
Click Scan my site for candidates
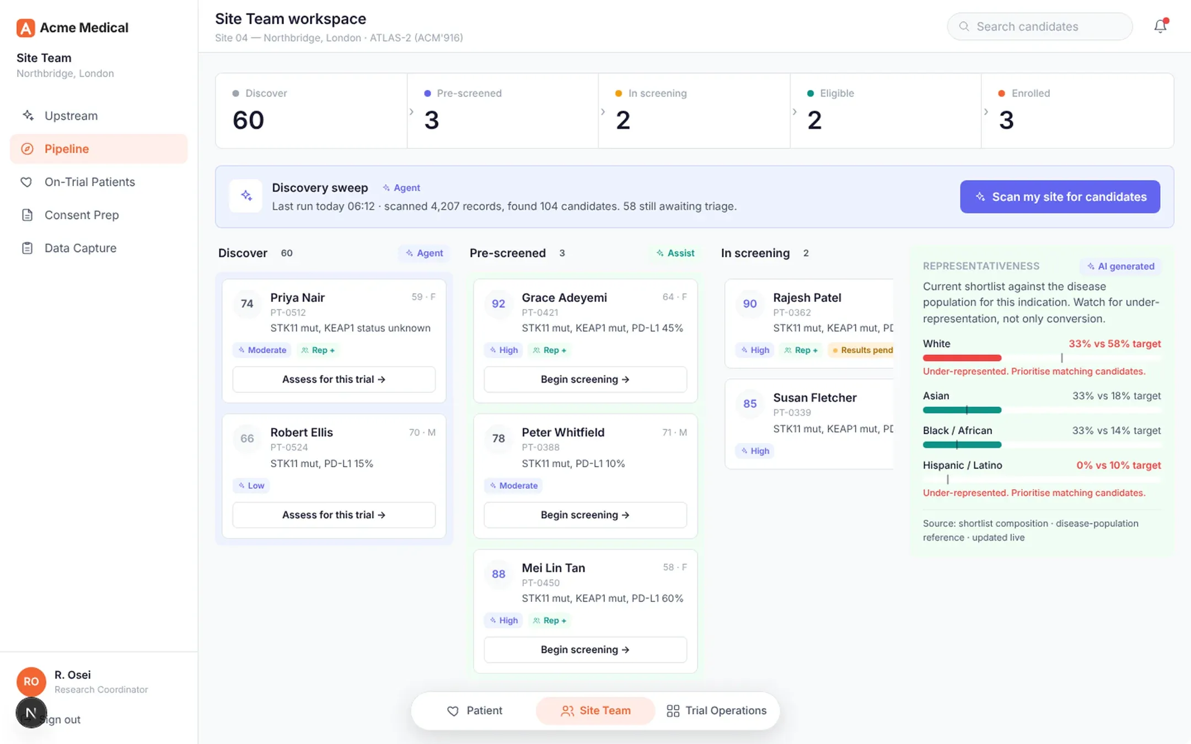pyautogui.click(x=1060, y=197)
